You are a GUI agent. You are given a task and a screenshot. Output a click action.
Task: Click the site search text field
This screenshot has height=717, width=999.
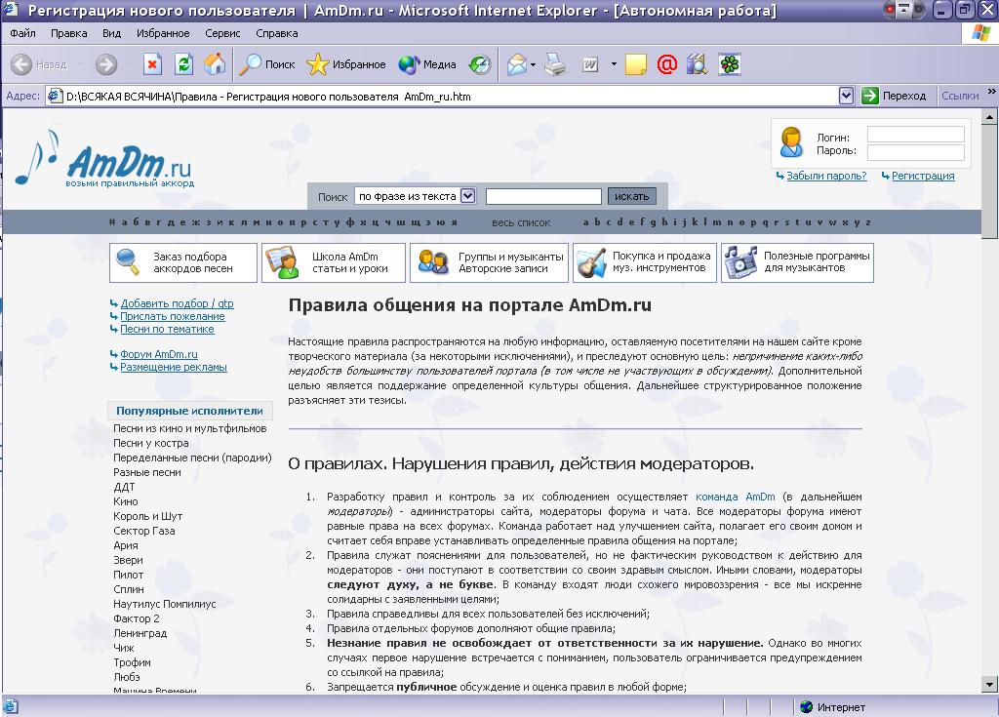pyautogui.click(x=543, y=196)
